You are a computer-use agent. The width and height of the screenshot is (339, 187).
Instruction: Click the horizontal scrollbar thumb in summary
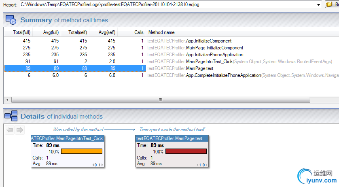(161, 100)
